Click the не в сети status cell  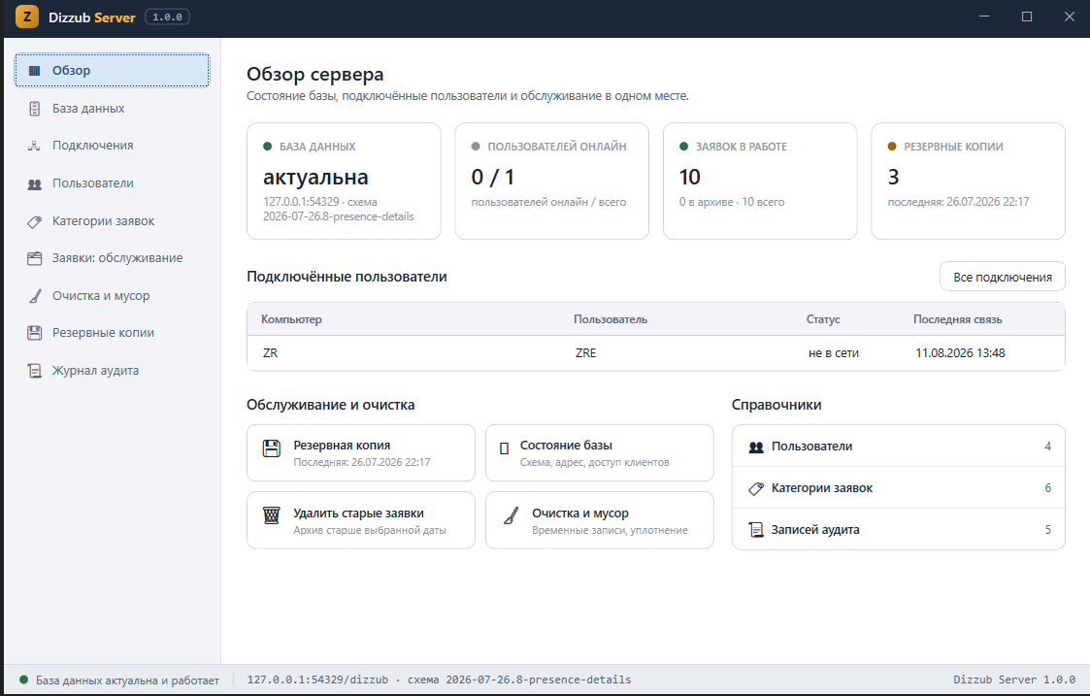[x=834, y=353]
